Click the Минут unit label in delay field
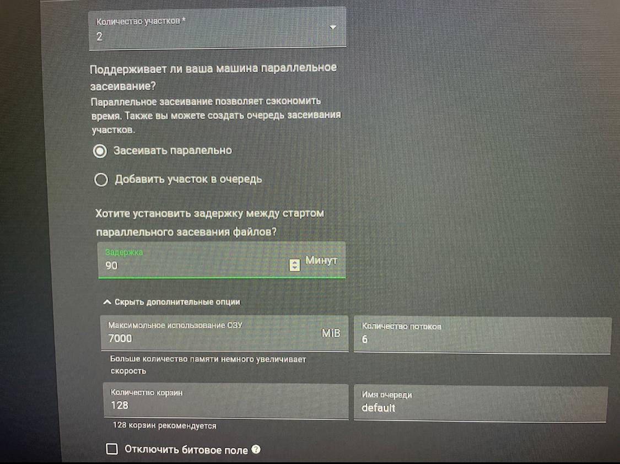The width and height of the screenshot is (620, 464). [321, 260]
